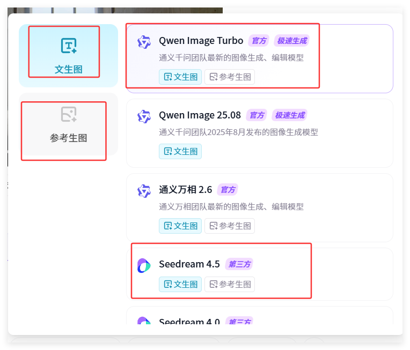
Task: Click 官方 badge on Qwen Image 25.08
Action: (257, 115)
